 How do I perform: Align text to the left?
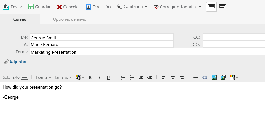(x=163, y=78)
